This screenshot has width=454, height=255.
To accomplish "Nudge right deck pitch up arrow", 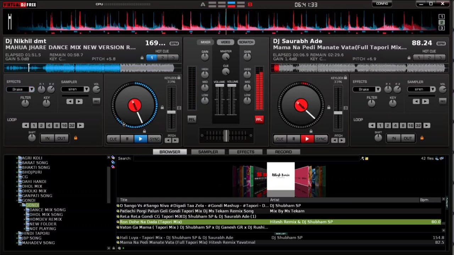I will pyautogui.click(x=342, y=141).
